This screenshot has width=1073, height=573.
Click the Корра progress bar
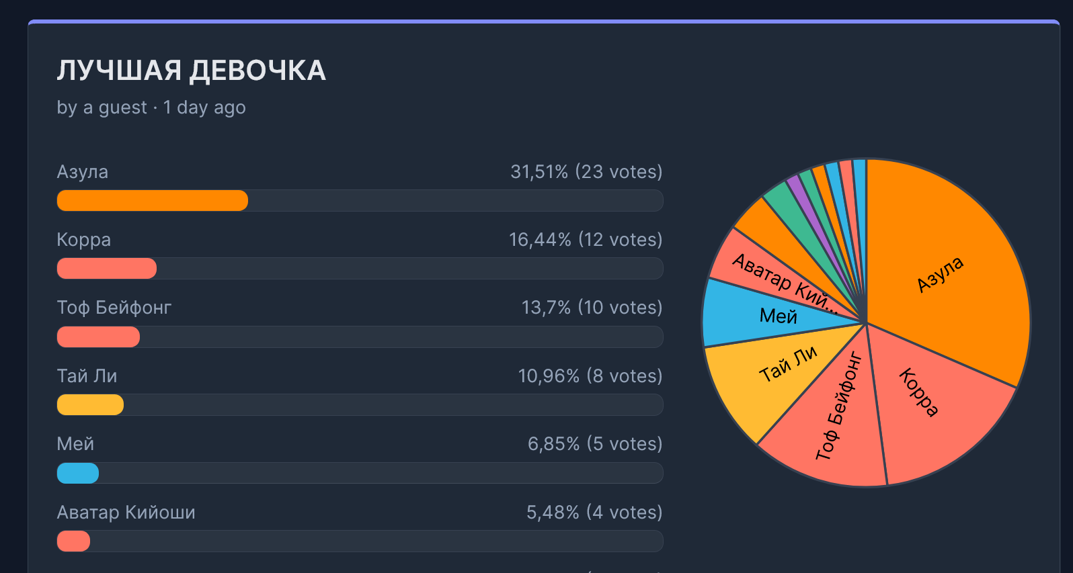(107, 269)
